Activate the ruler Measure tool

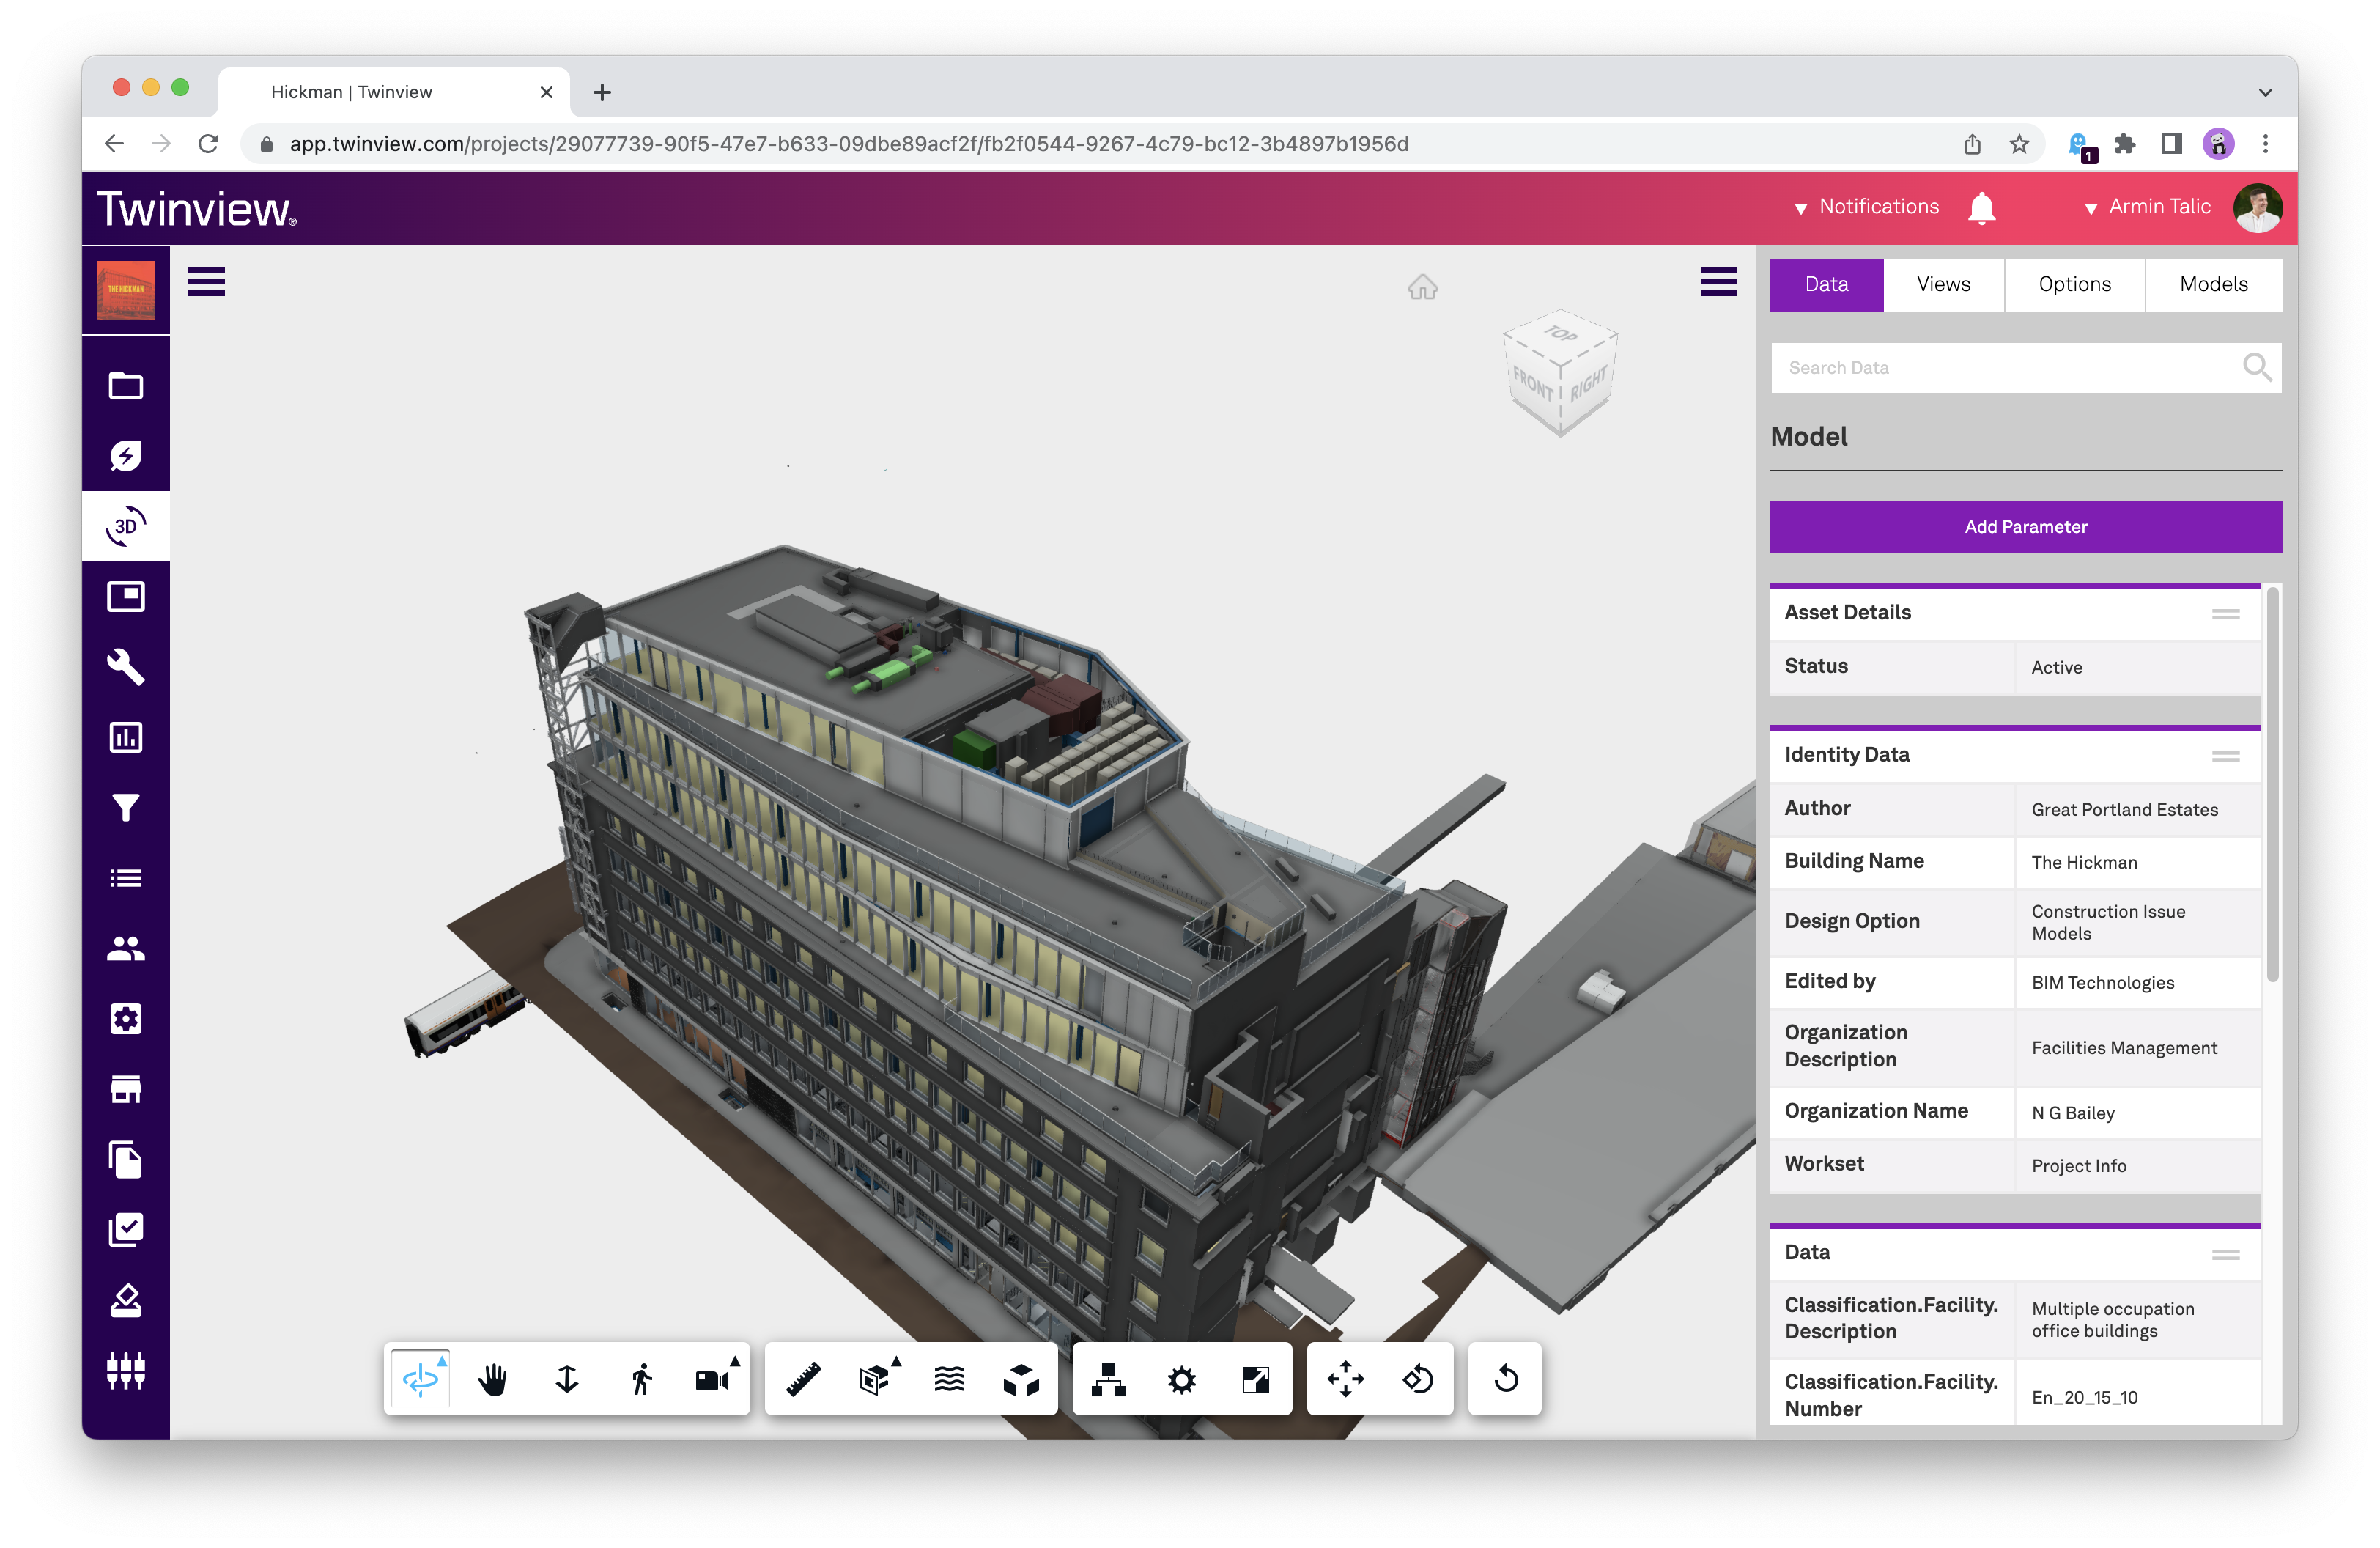click(x=803, y=1380)
